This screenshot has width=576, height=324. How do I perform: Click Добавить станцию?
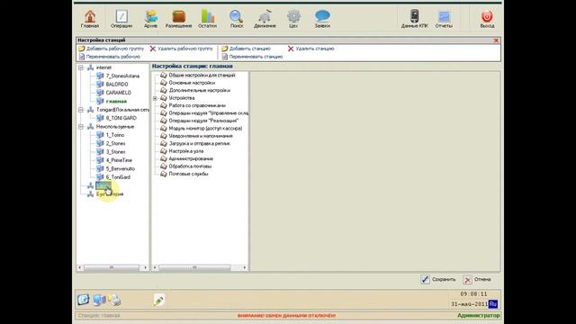(246, 49)
